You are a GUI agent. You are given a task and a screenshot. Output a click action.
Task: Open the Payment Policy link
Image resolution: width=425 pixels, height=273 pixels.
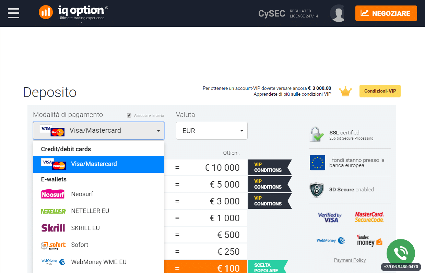[350, 260]
